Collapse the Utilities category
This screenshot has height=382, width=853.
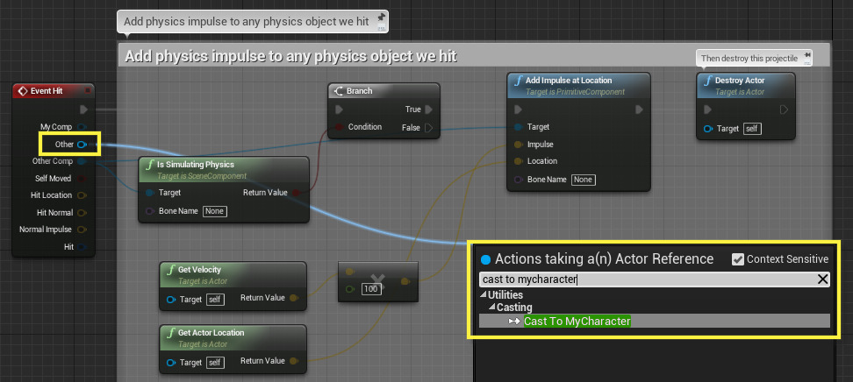[x=483, y=295]
